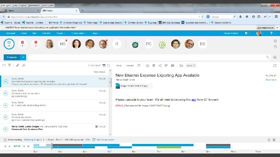
Task: Click the share icon in the message toolbar
Action: click(x=160, y=65)
